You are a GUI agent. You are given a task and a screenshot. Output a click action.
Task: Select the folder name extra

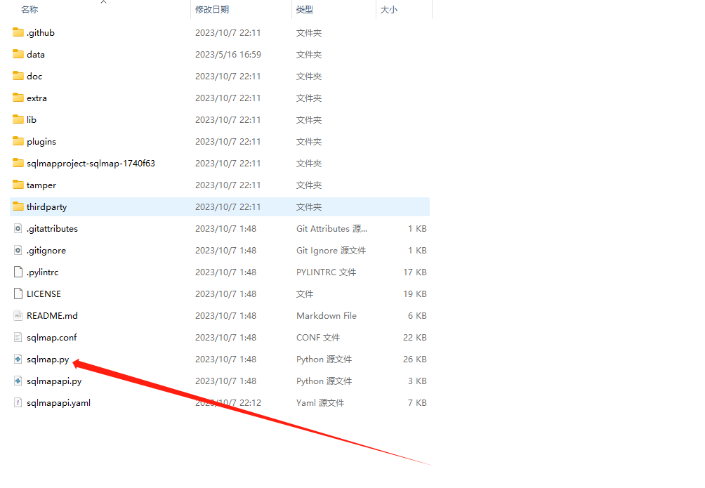click(x=37, y=98)
